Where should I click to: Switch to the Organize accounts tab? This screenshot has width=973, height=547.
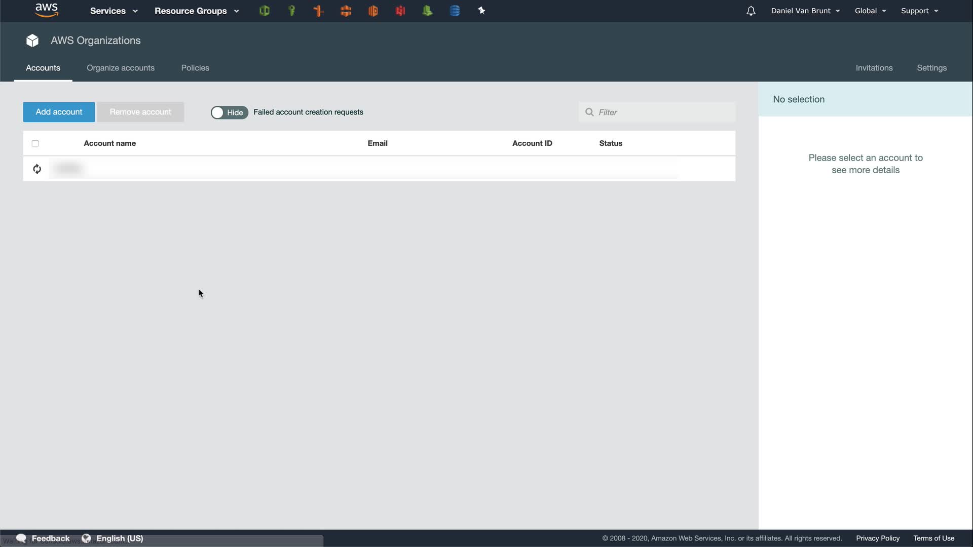pyautogui.click(x=121, y=68)
